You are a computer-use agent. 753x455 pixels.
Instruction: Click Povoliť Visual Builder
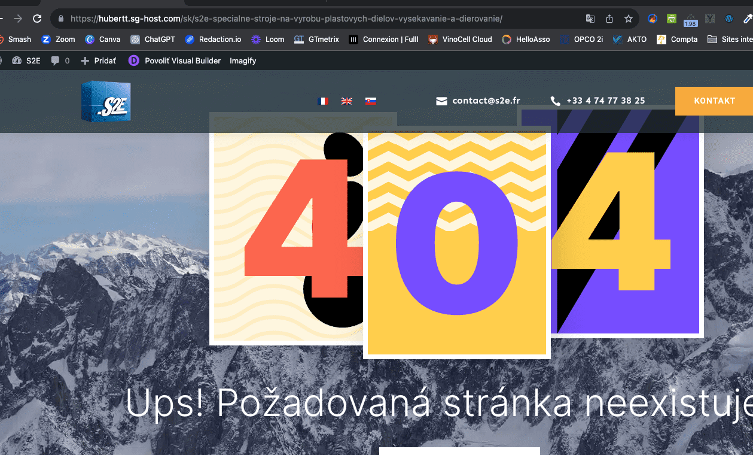click(175, 60)
